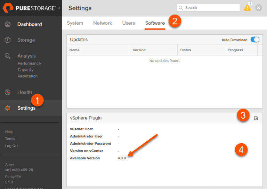Screen dimensions: 267x189
Task: Click the search magnifier icon
Action: click(x=181, y=8)
